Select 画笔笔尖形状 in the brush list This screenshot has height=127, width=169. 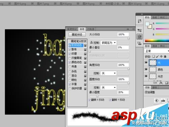click(x=78, y=41)
